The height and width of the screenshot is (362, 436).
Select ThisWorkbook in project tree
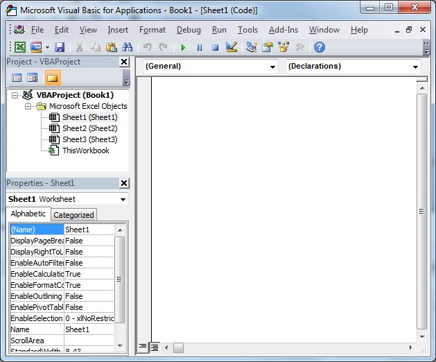pyautogui.click(x=86, y=150)
